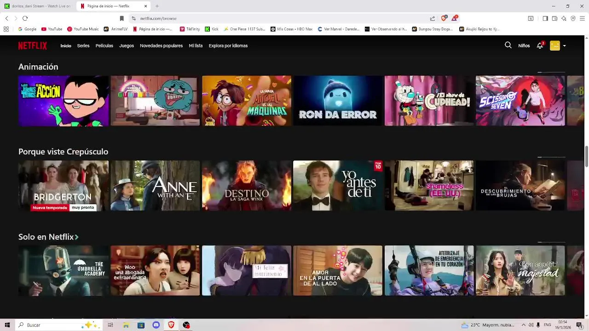Toggle the browser sidebar panel icon
Image resolution: width=589 pixels, height=331 pixels.
click(545, 18)
